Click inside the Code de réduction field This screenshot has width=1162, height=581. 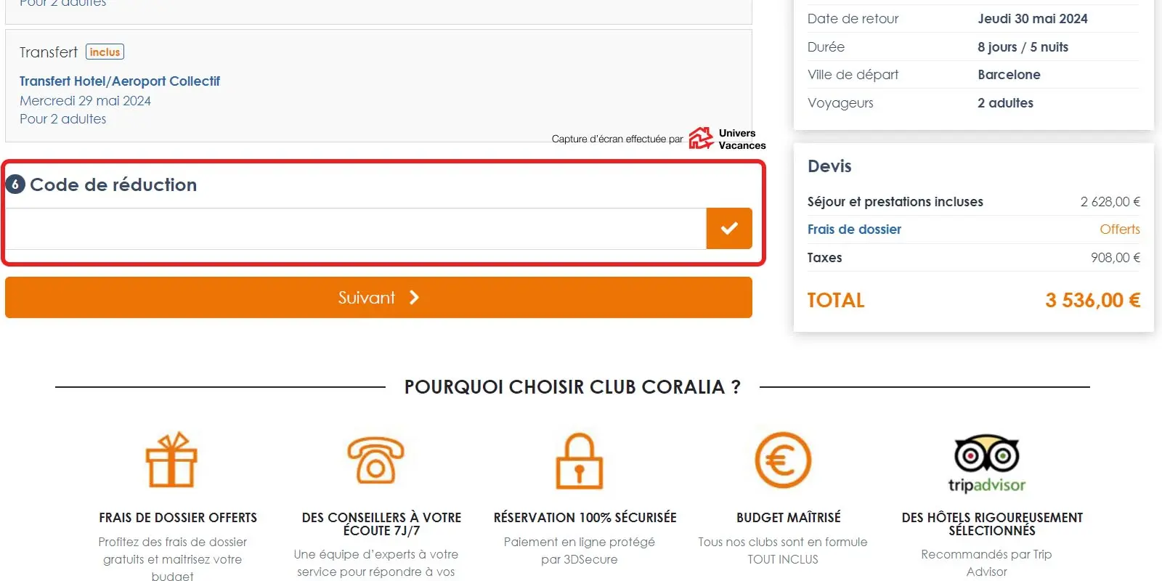click(x=356, y=229)
